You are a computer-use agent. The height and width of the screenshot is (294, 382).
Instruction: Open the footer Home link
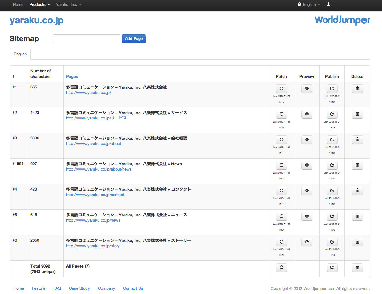19,288
